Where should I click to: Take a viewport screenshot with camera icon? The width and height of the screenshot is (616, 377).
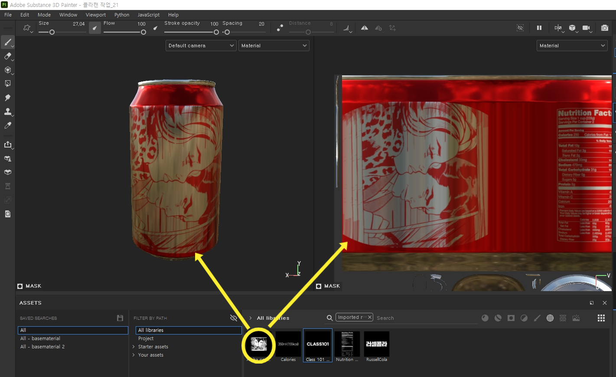point(605,28)
